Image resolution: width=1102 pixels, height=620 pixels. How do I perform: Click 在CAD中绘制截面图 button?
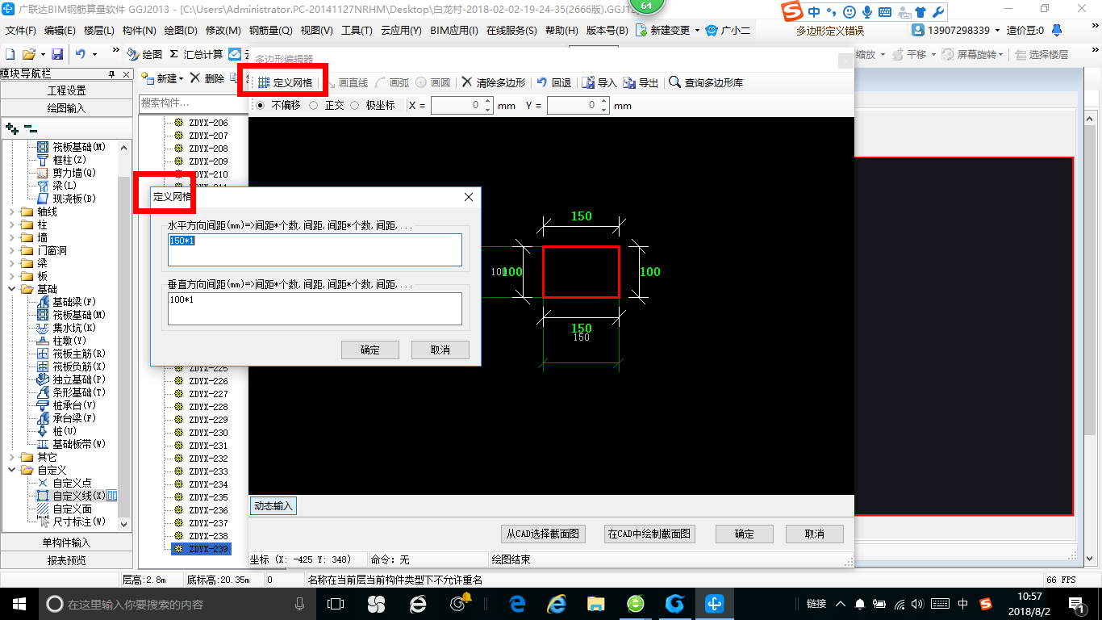pos(649,534)
